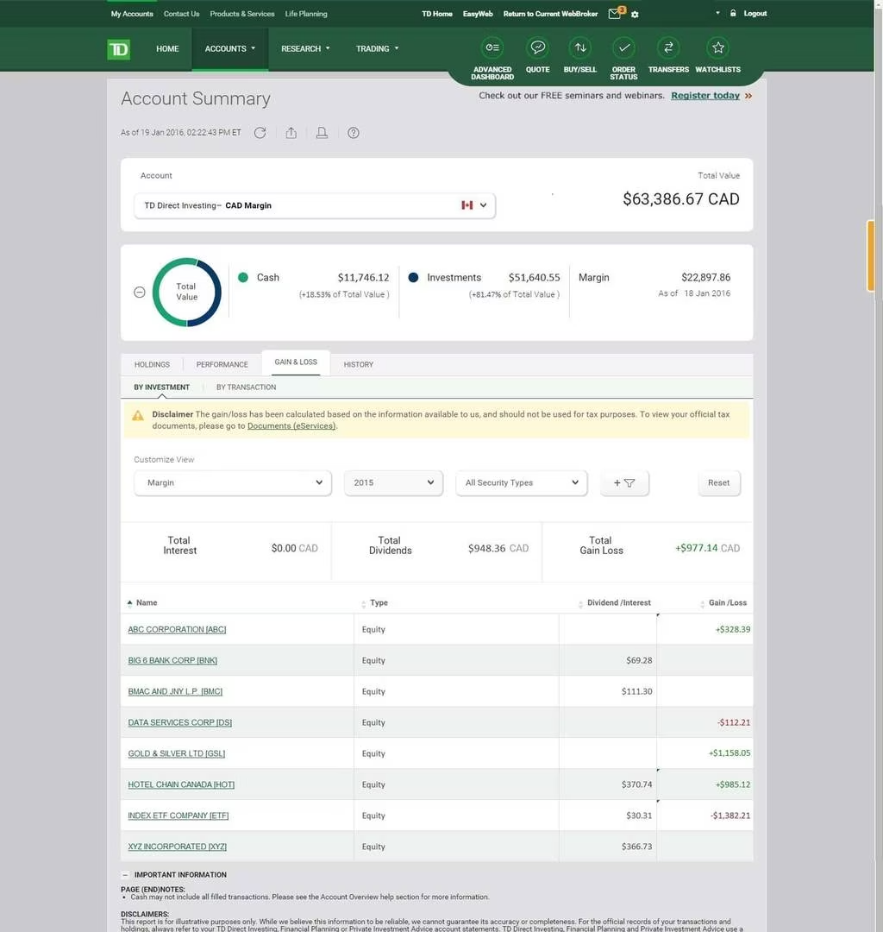
Task: Open the Margin customize view dropdown
Action: point(232,482)
